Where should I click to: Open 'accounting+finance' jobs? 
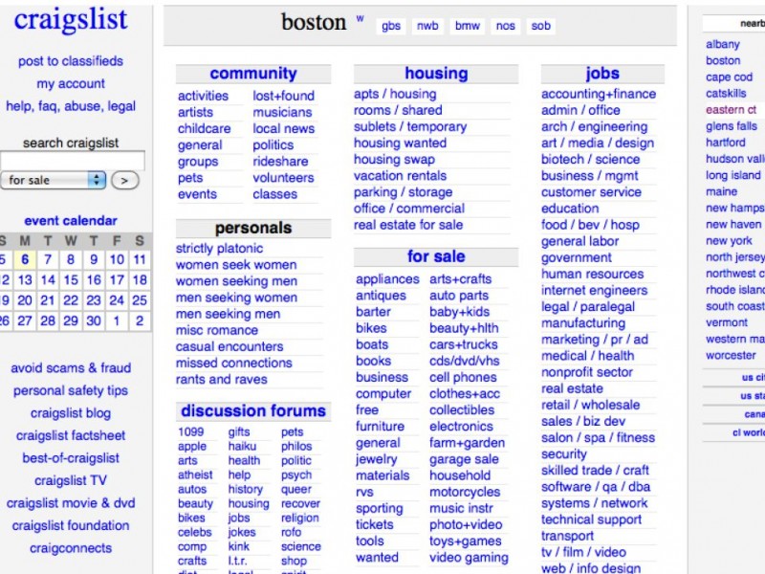click(599, 94)
